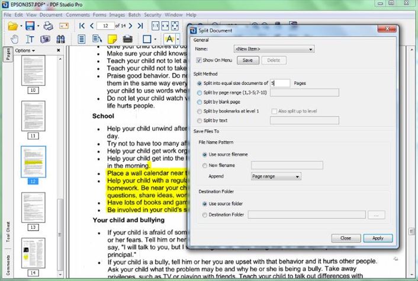Open the Name combo box New Item
This screenshot has width=418, height=281.
(x=274, y=49)
